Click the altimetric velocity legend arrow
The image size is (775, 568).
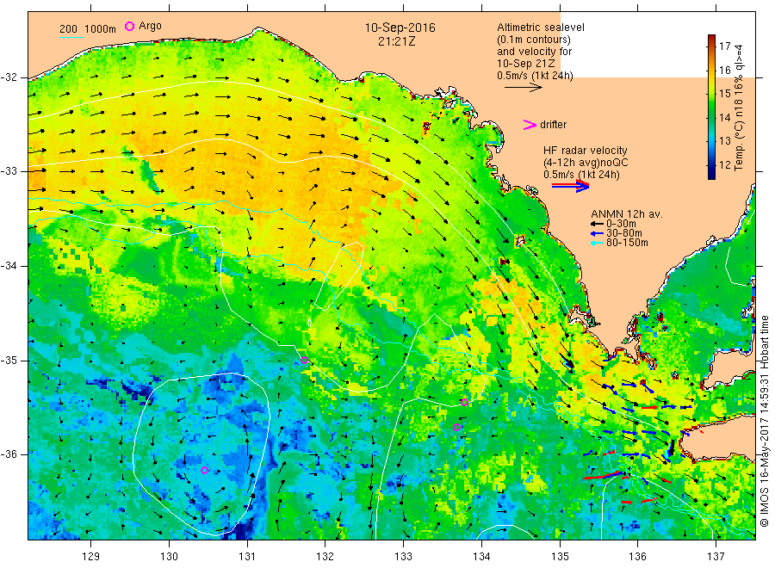(x=523, y=88)
